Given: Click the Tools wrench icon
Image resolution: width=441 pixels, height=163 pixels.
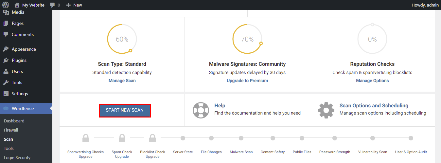Looking at the screenshot, I should (6, 82).
